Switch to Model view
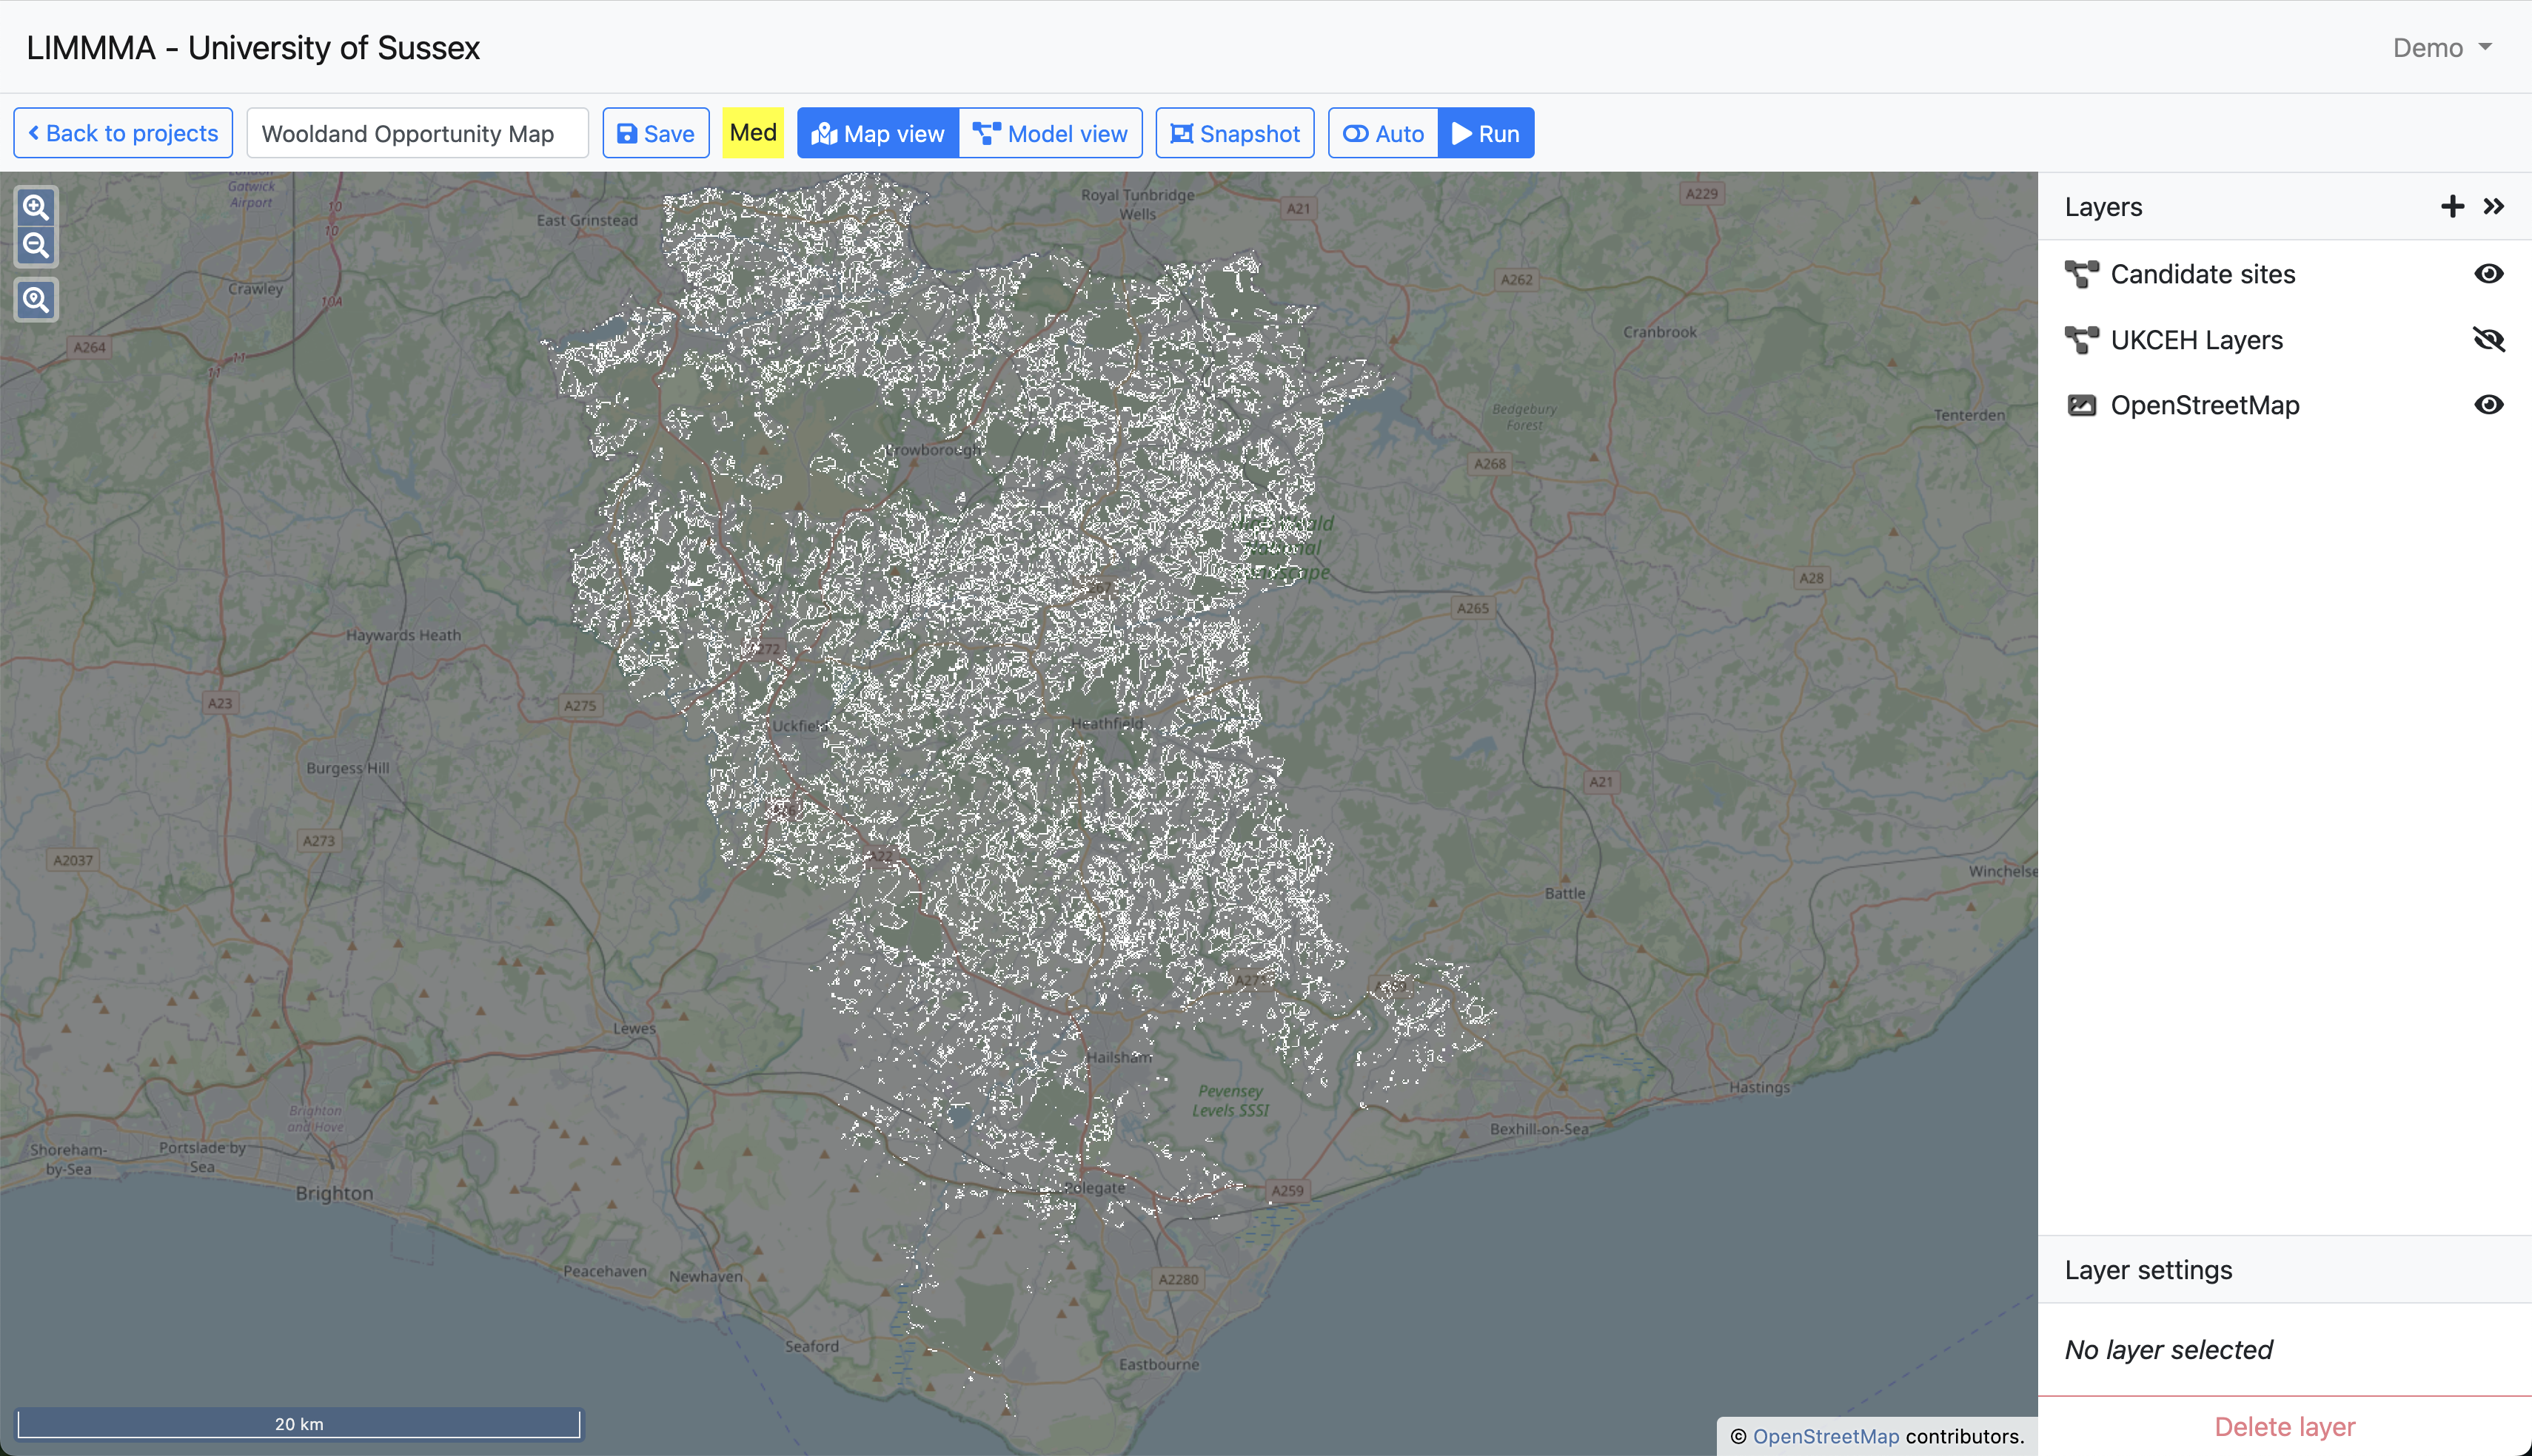Image resolution: width=2532 pixels, height=1456 pixels. 1051,133
